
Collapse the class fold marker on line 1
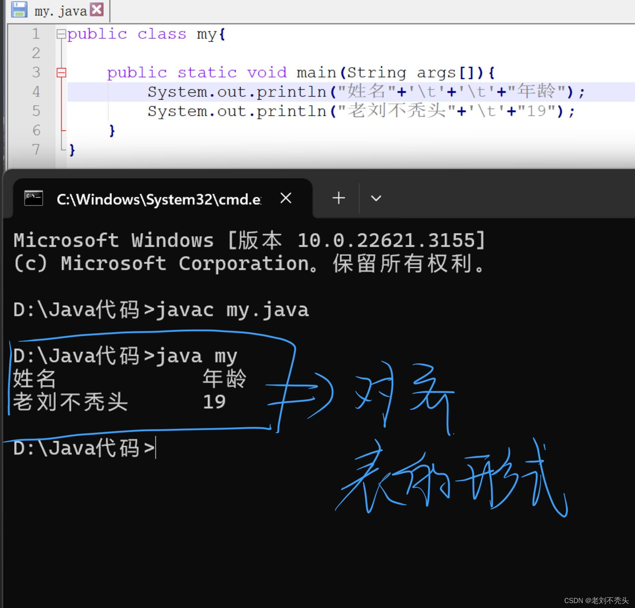(61, 34)
